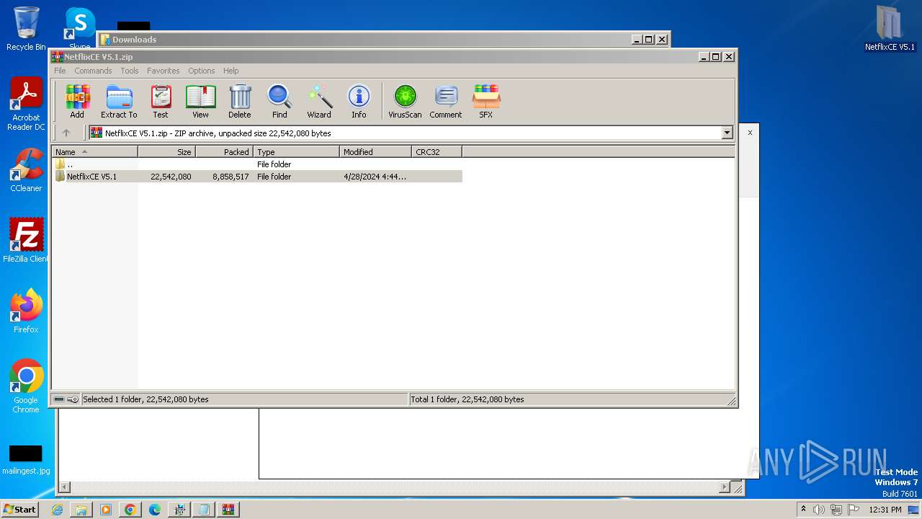The height and width of the screenshot is (519, 922).
Task: Open Recycle Bin desktop icon
Action: click(x=26, y=29)
